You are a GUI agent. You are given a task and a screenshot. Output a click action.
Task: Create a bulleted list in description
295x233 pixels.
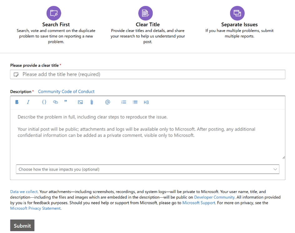(x=135, y=102)
